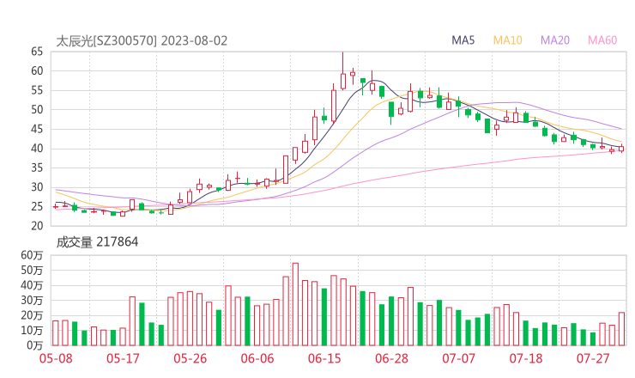635x378 pixels.
Task: Click the first volume bar above 05-08
Action: pos(56,333)
